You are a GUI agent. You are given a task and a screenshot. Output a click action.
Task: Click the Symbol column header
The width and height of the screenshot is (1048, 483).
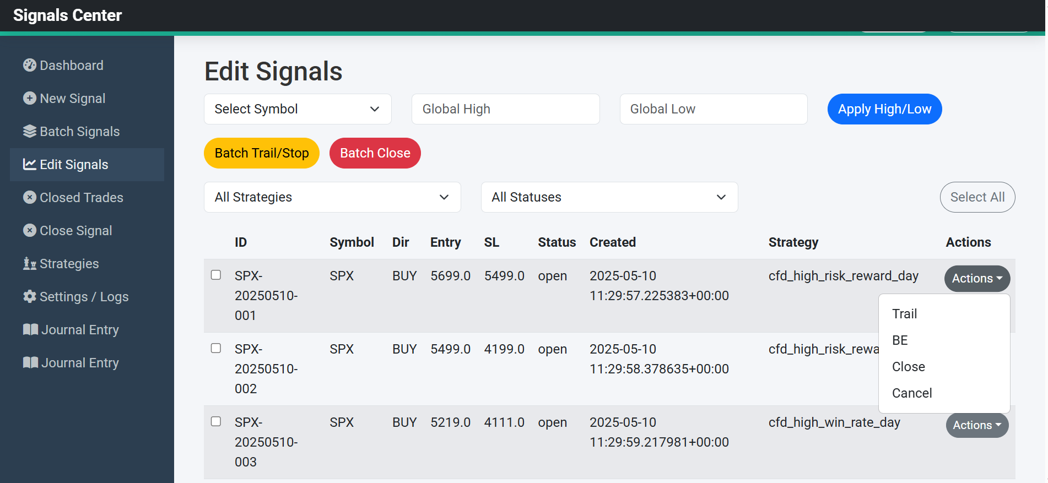[x=352, y=242]
